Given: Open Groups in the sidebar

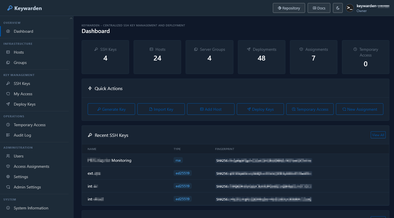Looking at the screenshot, I should pos(34,63).
